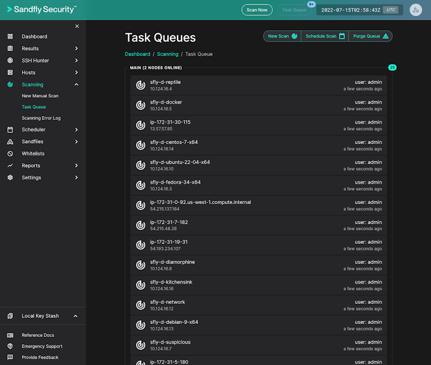Screen dimensions: 431x365
Task: Click the Settings gear icon
Action: click(10, 178)
